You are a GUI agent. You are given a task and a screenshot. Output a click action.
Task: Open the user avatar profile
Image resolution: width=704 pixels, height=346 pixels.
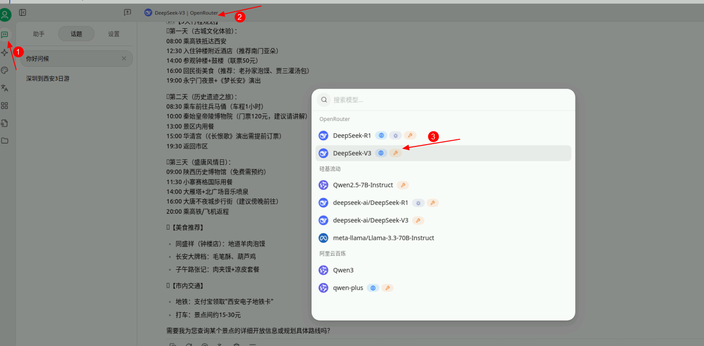click(5, 15)
